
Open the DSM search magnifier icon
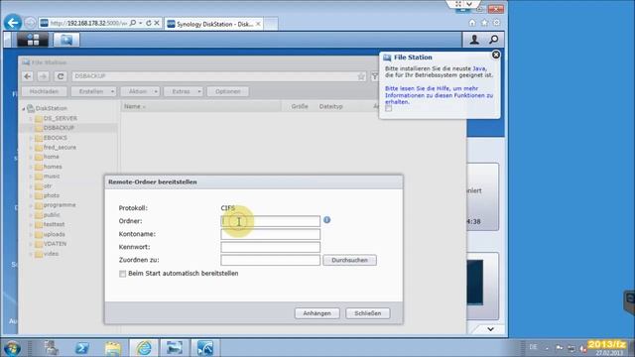(x=494, y=40)
